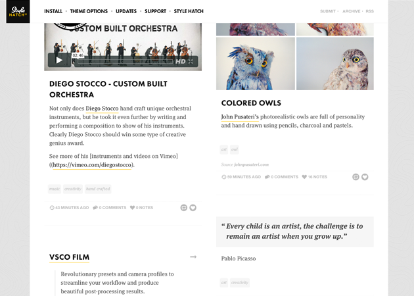The height and width of the screenshot is (296, 414).
Task: Open the blue owl drawing thumbnail
Action: pyautogui.click(x=255, y=63)
